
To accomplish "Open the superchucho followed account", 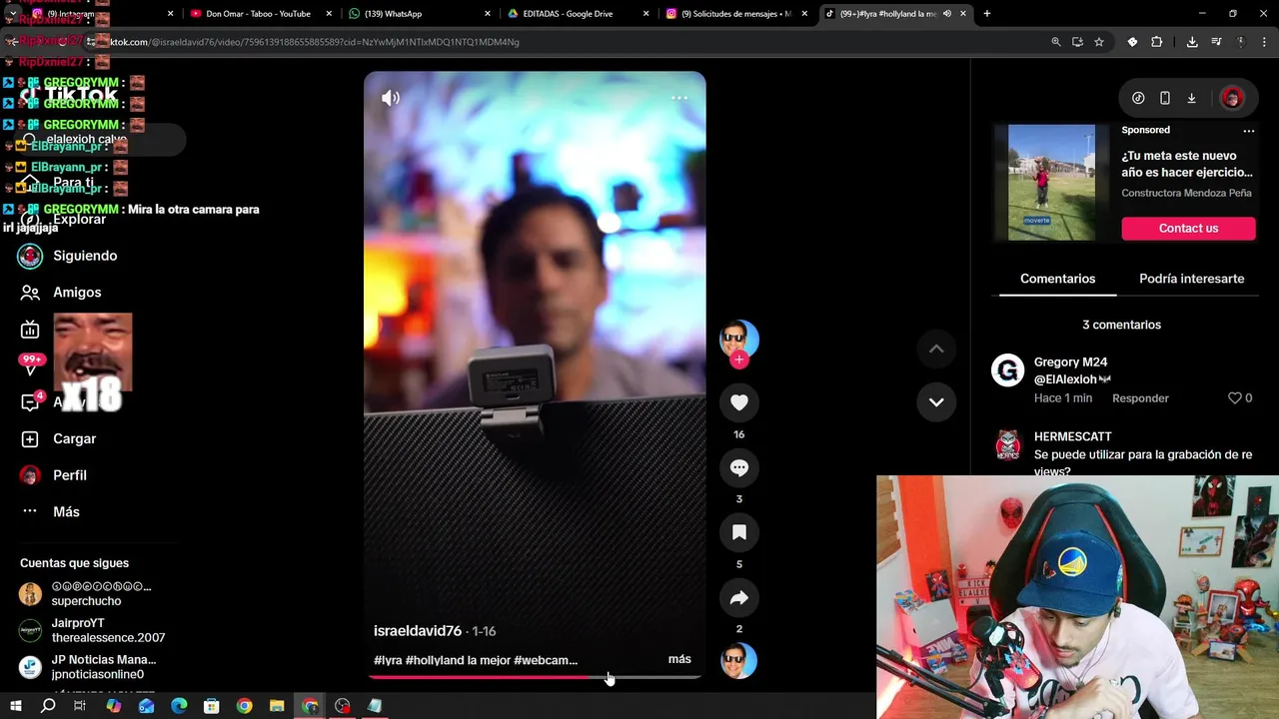I will (x=85, y=594).
